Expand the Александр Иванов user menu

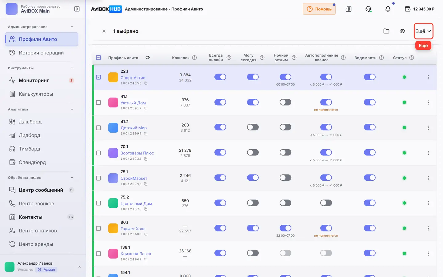[79, 267]
